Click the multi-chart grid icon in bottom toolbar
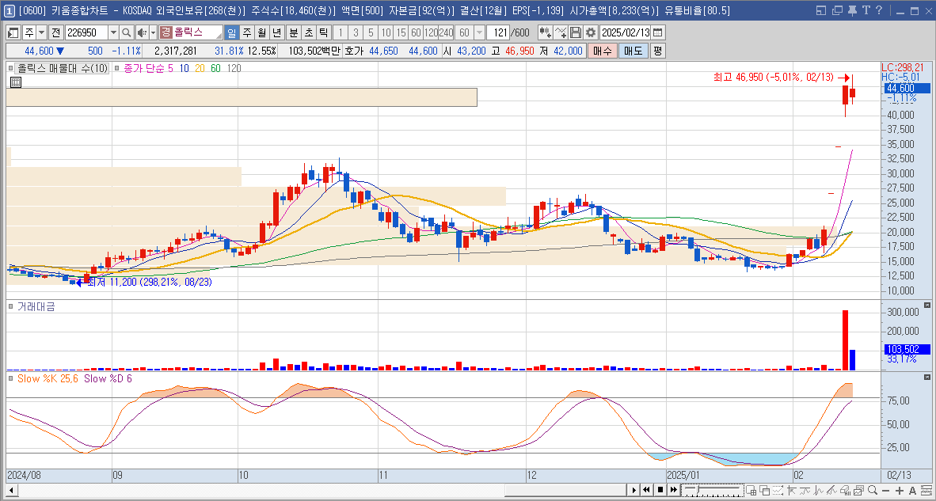Viewport: 936px width, 501px height. click(x=751, y=490)
